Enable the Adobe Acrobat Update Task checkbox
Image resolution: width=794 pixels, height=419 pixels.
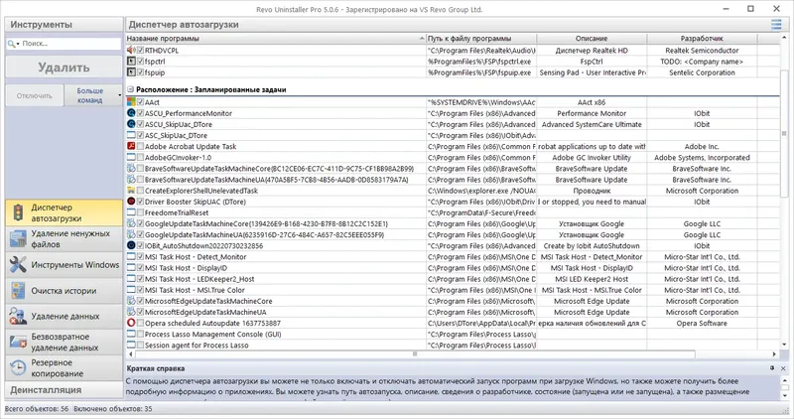point(140,146)
